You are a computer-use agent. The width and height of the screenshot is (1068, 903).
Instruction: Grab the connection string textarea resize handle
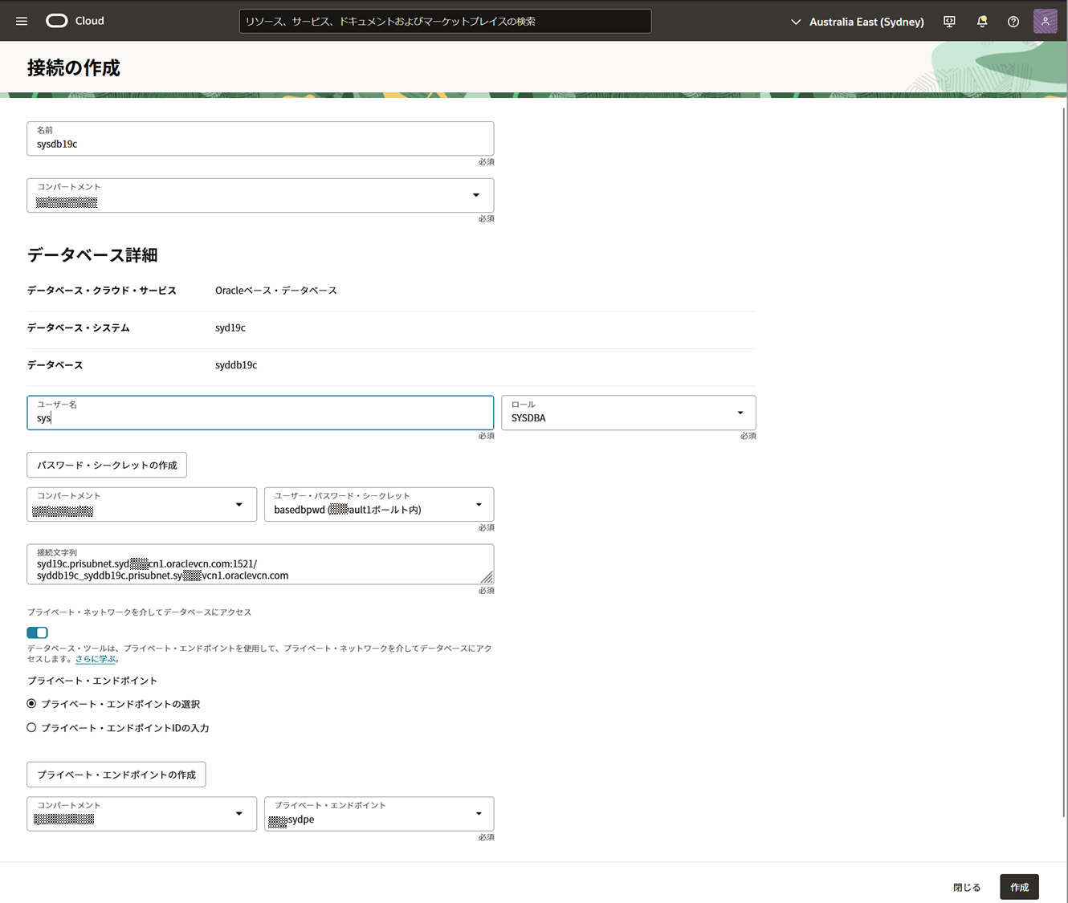click(x=487, y=577)
